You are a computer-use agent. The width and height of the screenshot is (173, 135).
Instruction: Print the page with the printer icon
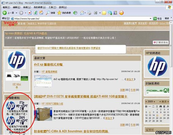(89, 13)
